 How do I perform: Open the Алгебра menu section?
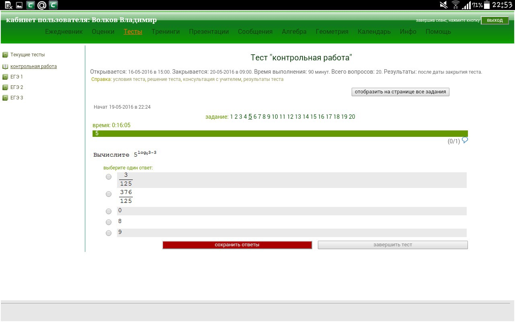pos(294,32)
